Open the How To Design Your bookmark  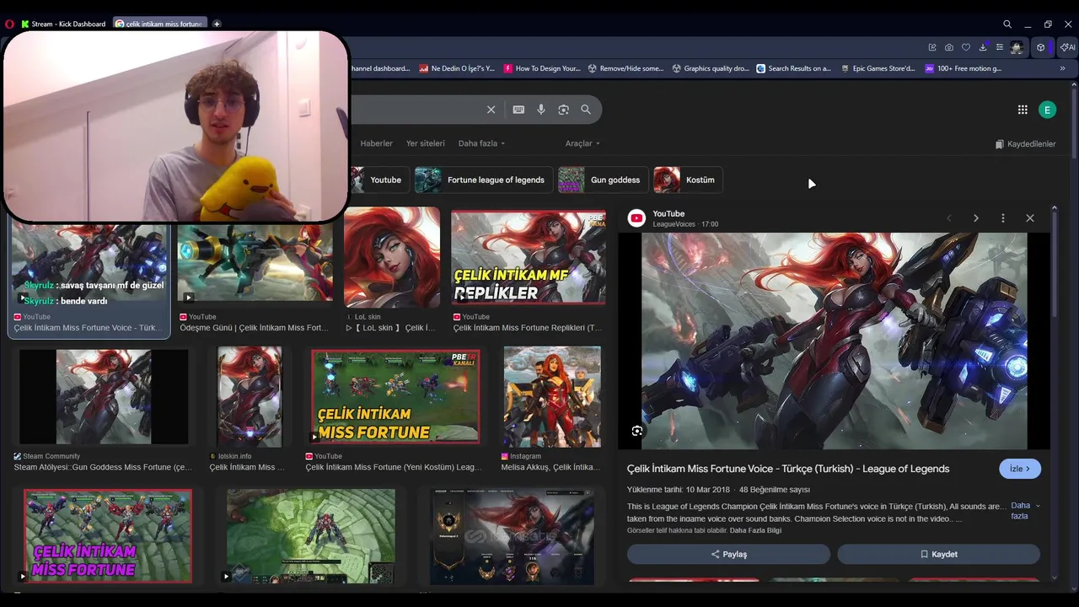point(542,68)
